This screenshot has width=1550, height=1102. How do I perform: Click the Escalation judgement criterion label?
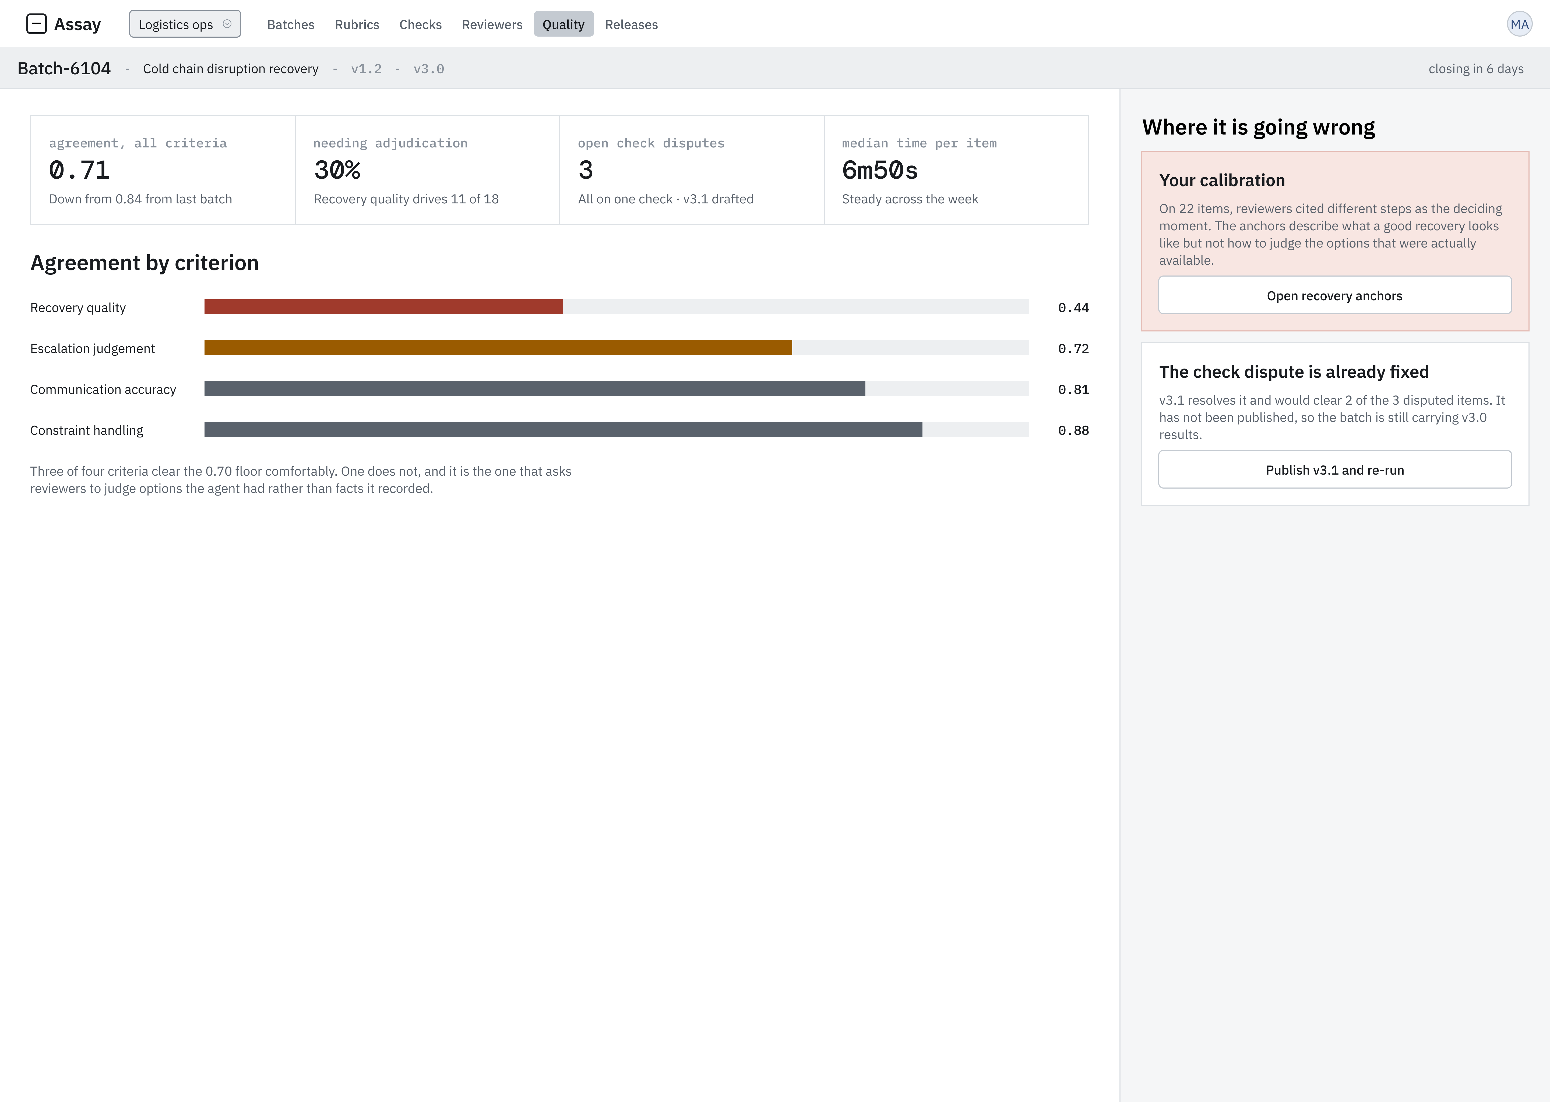(x=92, y=348)
